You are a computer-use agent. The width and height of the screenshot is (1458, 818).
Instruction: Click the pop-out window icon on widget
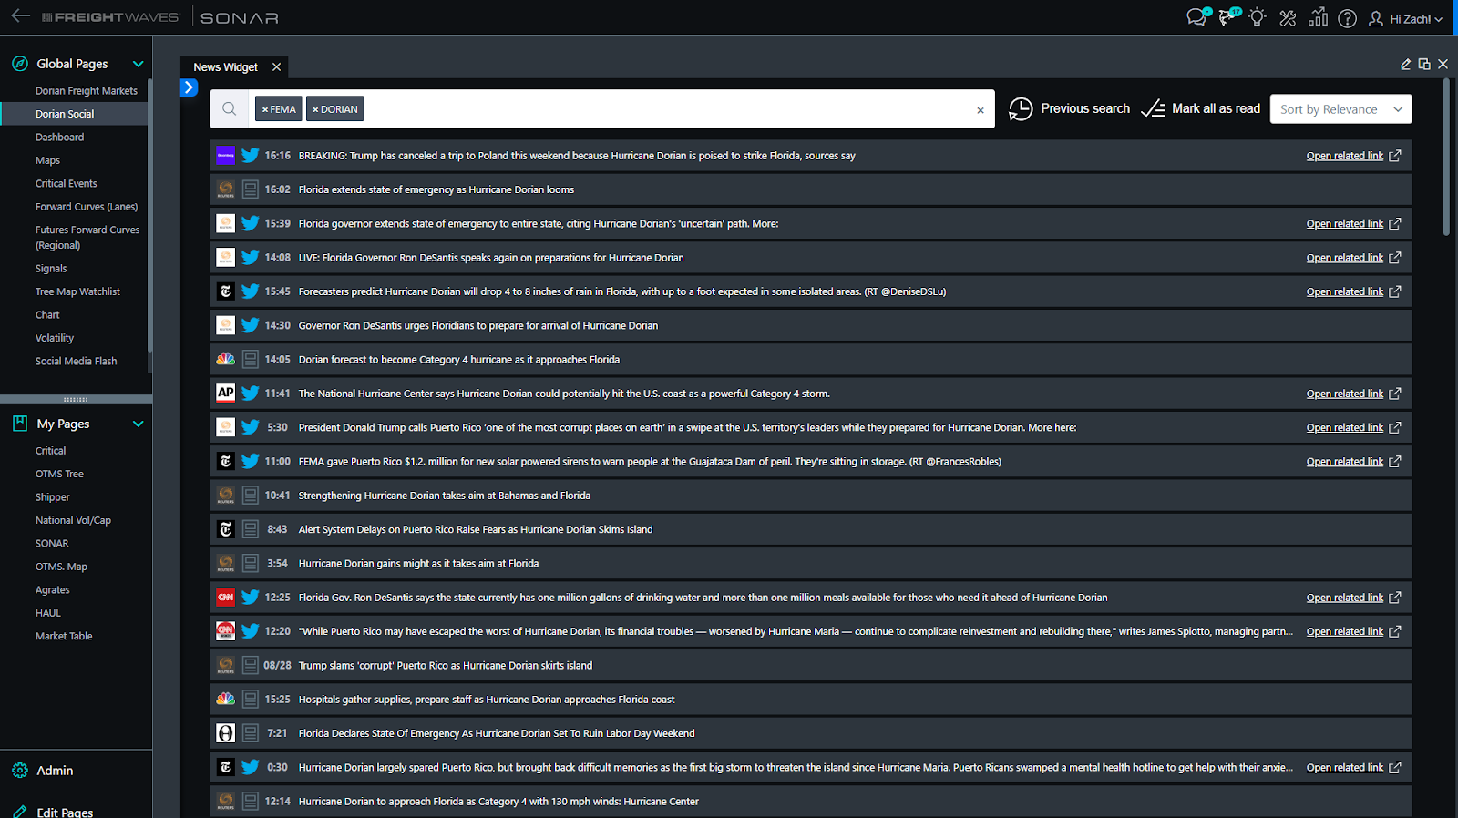point(1424,65)
